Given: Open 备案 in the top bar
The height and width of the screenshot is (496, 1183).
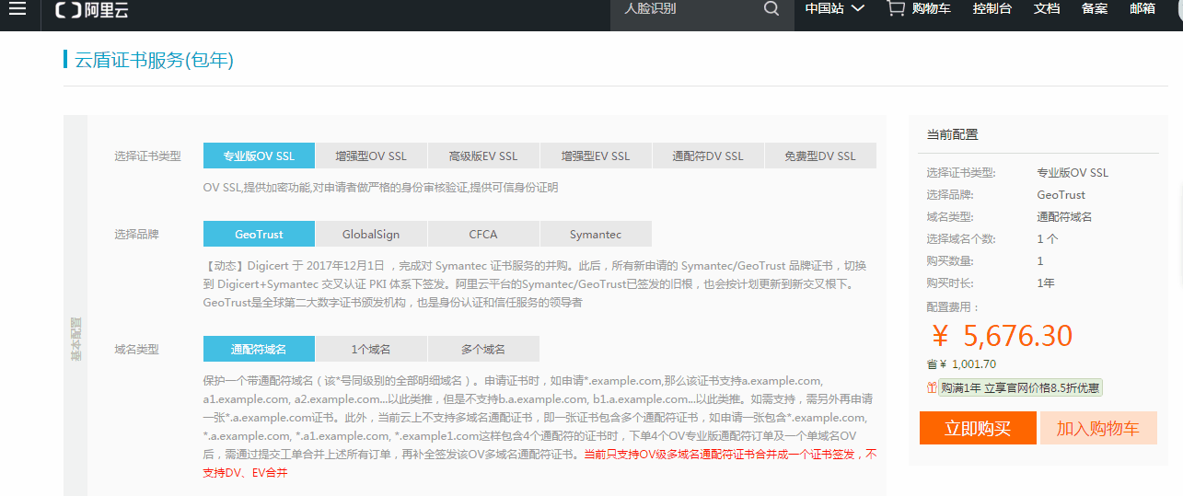Looking at the screenshot, I should (x=1095, y=8).
